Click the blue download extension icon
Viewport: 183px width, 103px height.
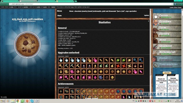coord(175,4)
